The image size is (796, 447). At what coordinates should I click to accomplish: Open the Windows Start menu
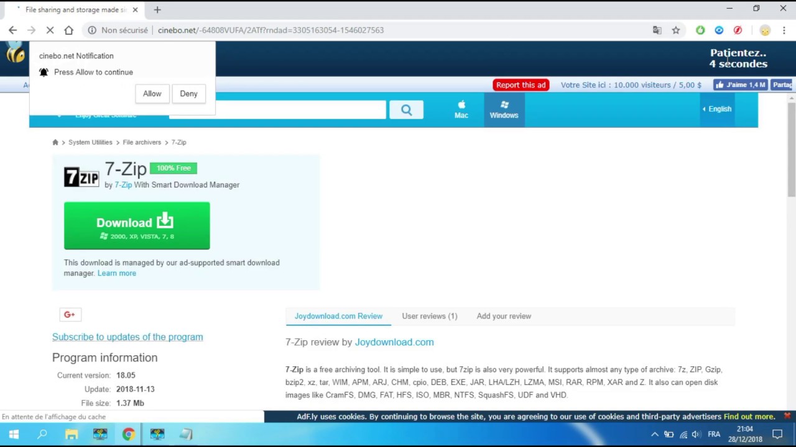[x=14, y=435]
